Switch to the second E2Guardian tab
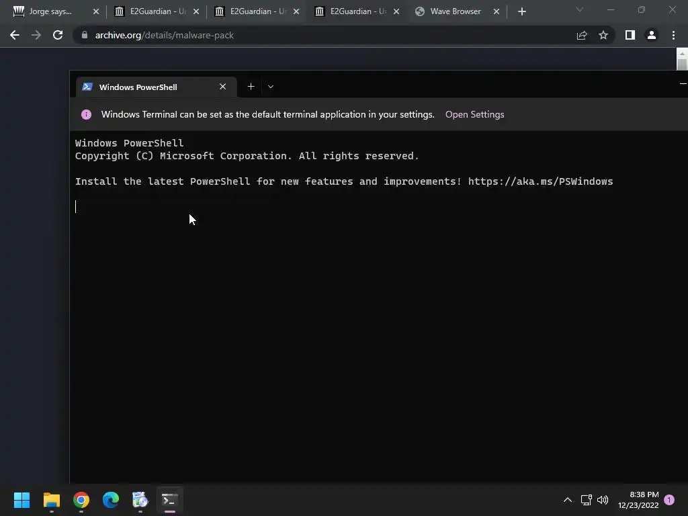Viewport: 688px width, 516px height. pos(251,11)
